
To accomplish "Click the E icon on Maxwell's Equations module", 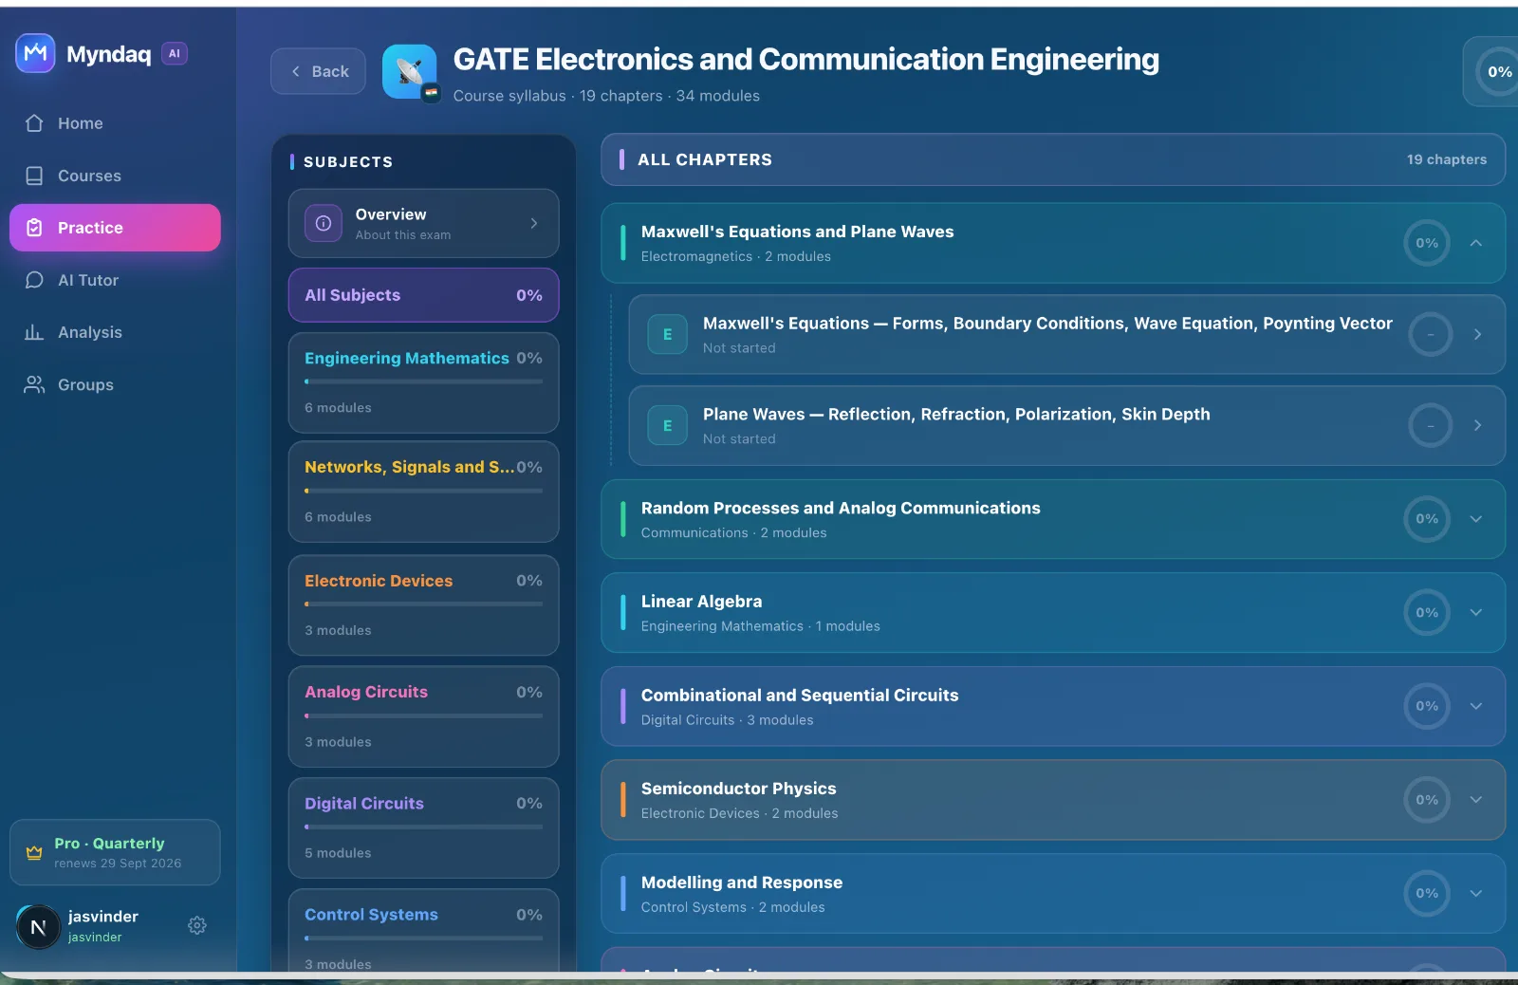I will click(667, 334).
